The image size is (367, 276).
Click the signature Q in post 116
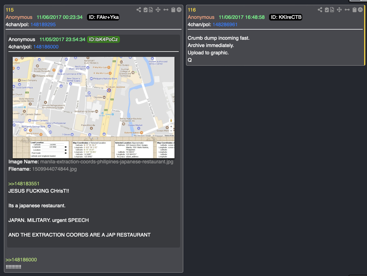click(x=190, y=60)
